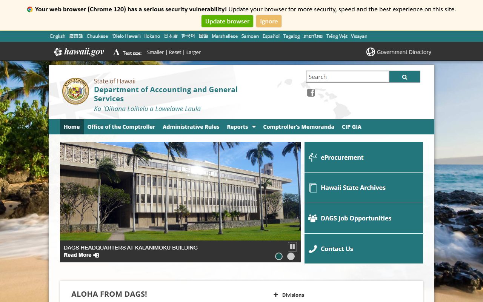
Task: Go to the Home menu item
Action: pyautogui.click(x=72, y=127)
